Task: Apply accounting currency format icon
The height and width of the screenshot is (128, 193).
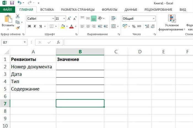Action: point(125,26)
